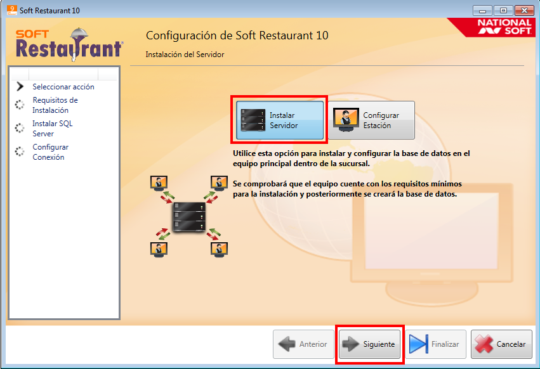The image size is (540, 369).
Task: Click the Soft Restaurant 10 title bar icon
Action: (x=11, y=10)
